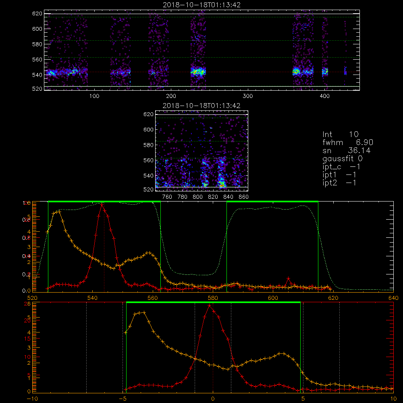Click the 'ipt1 -1' readout line
403x403 pixels.
[x=339, y=175]
